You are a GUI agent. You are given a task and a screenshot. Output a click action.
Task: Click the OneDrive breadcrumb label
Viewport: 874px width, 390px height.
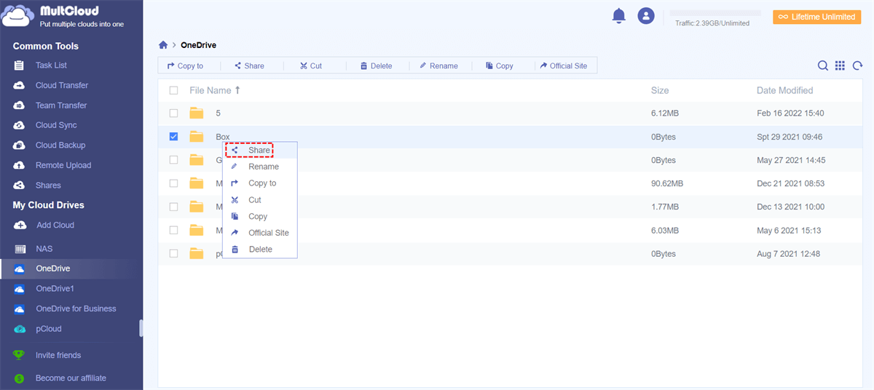198,45
